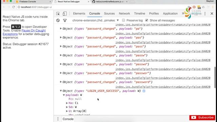Open the DevTools three-dot customize menu
Viewport: 217px width, 122px height.
205,14
